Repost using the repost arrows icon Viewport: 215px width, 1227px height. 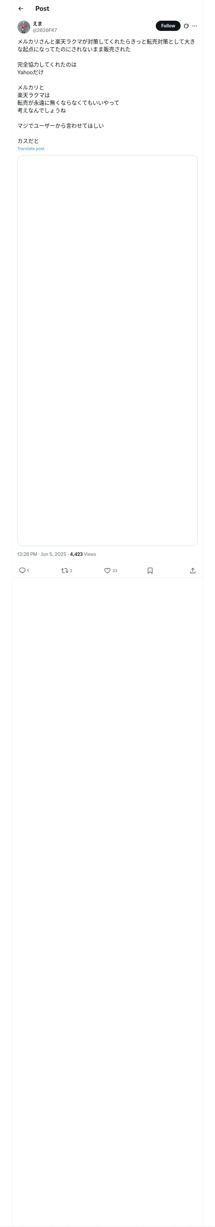coord(64,570)
